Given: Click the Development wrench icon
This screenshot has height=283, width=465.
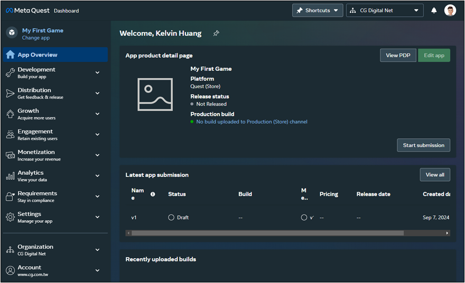Looking at the screenshot, I should pos(11,73).
